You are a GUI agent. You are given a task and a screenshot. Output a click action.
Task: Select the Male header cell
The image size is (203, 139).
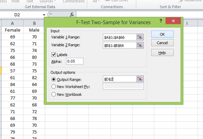[x=34, y=30]
